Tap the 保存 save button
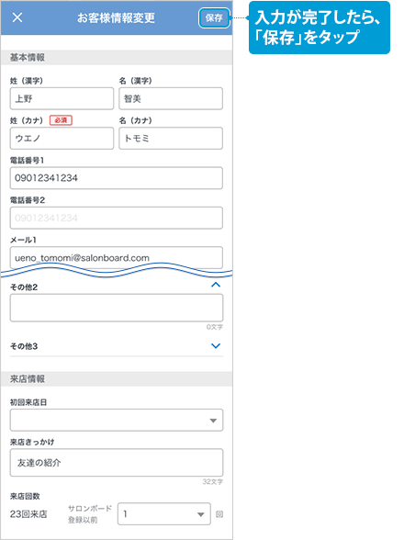This screenshot has width=404, height=540. pos(214,18)
